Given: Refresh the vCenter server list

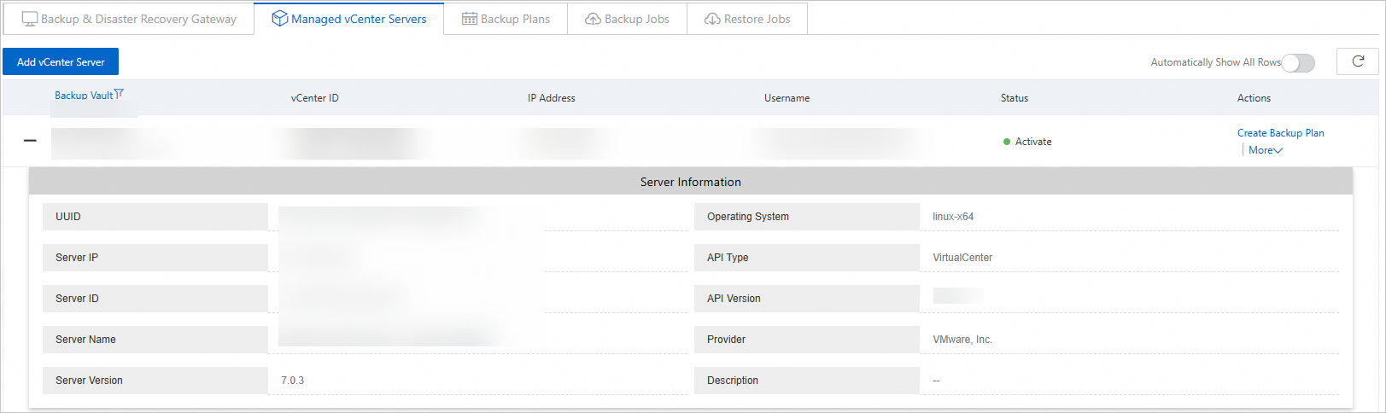Looking at the screenshot, I should [x=1357, y=61].
